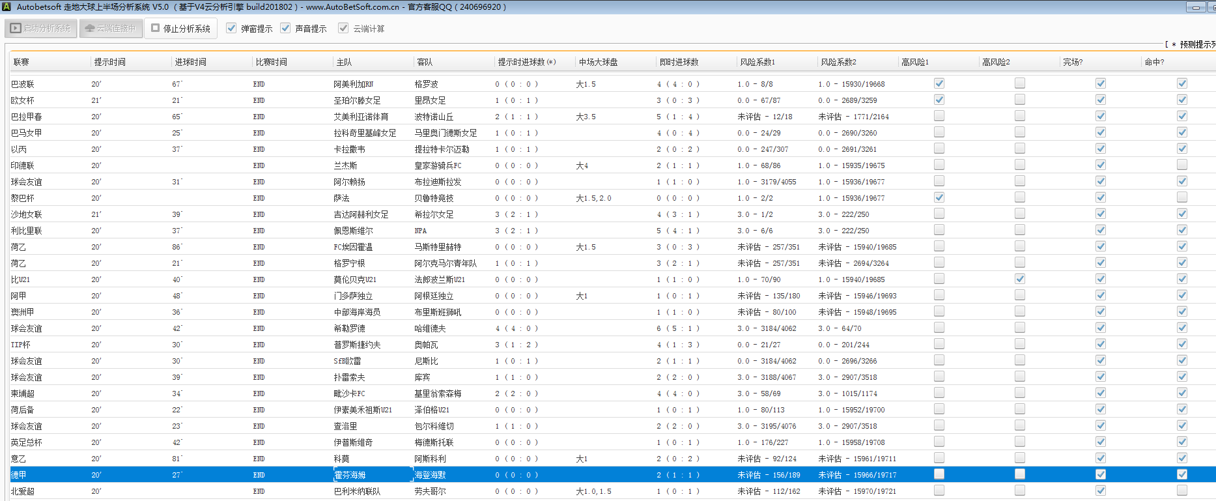The height and width of the screenshot is (501, 1216).
Task: Sort by the 风险系数1 column header
Action: coord(757,62)
